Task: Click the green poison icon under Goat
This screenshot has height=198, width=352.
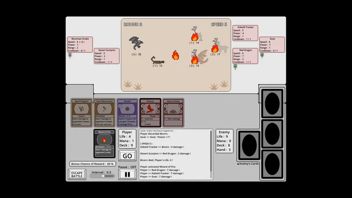Action: (x=262, y=55)
